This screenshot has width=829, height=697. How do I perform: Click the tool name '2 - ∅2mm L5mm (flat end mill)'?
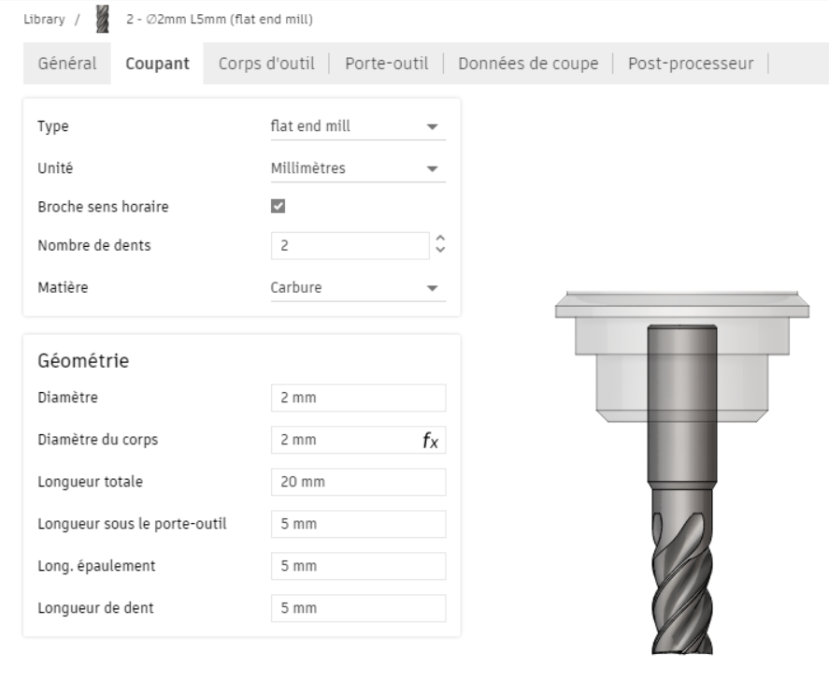pos(220,20)
